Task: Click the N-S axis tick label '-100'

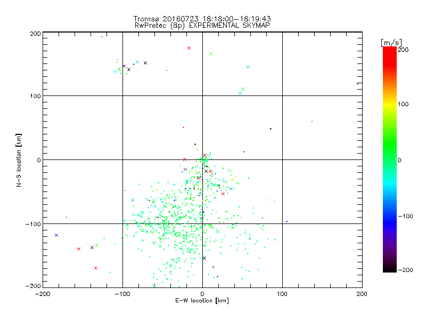Action: (33, 224)
